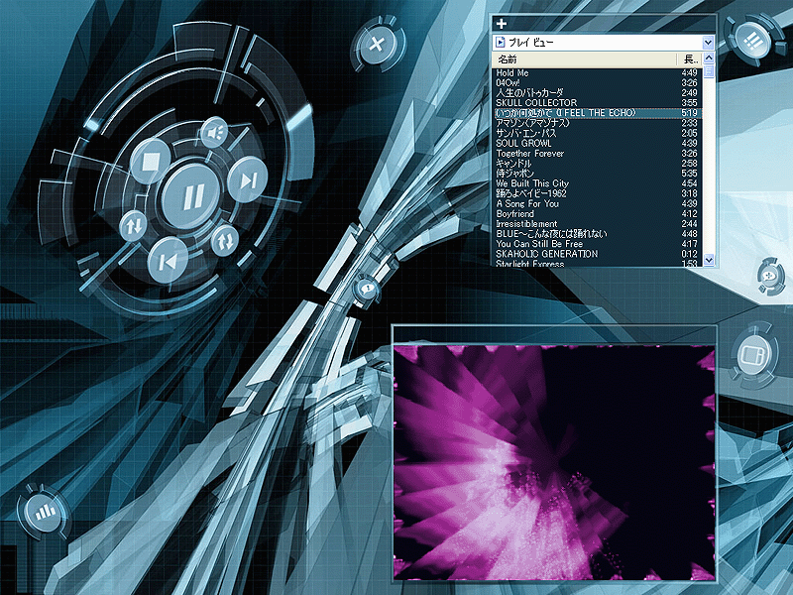This screenshot has height=595, width=793.
Task: Stop the music with the square button
Action: [x=151, y=162]
